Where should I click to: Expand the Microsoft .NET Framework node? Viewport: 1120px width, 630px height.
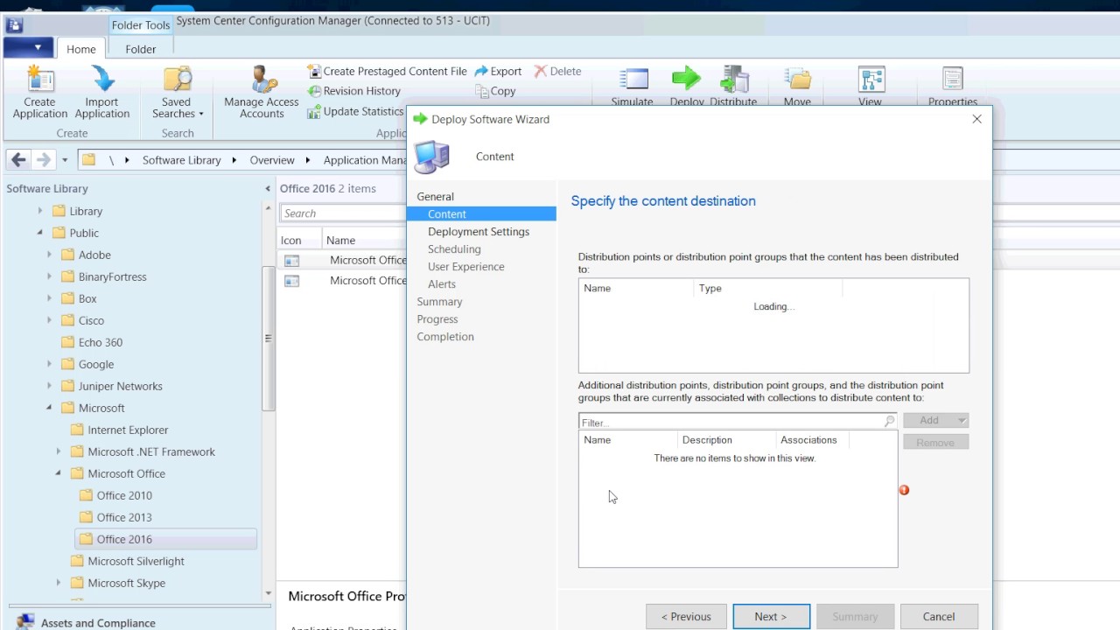click(59, 451)
